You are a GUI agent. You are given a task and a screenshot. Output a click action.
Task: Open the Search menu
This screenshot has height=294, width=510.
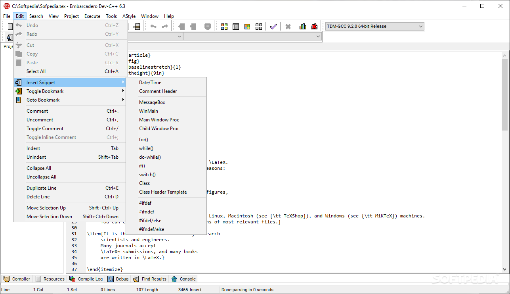pos(36,16)
